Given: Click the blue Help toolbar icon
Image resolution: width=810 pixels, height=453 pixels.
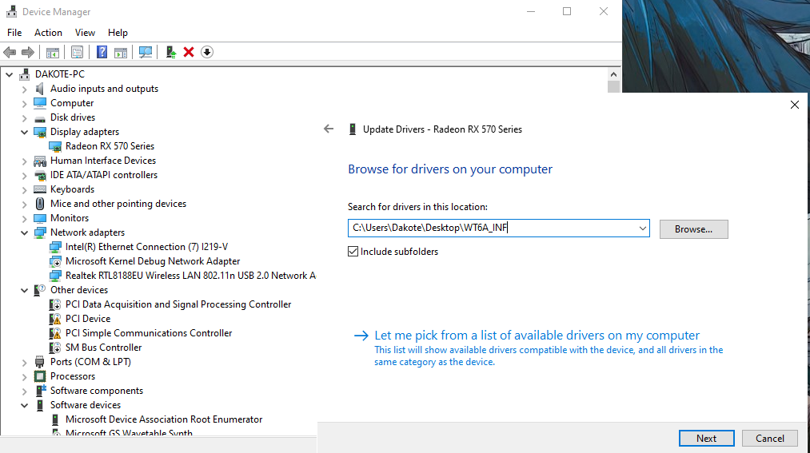Looking at the screenshot, I should (102, 52).
